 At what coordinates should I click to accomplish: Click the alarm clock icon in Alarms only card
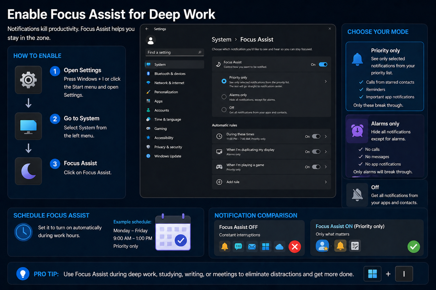(x=357, y=131)
